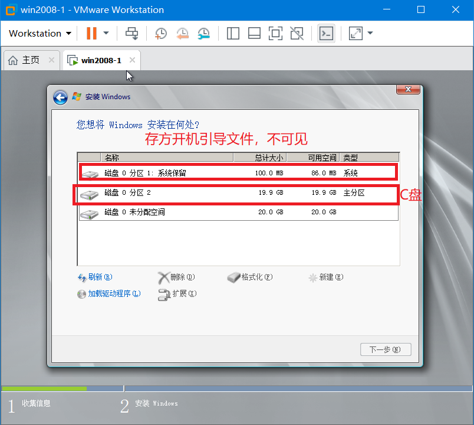This screenshot has width=474, height=425.
Task: Click the 新建(E) new partition option
Action: tap(326, 277)
